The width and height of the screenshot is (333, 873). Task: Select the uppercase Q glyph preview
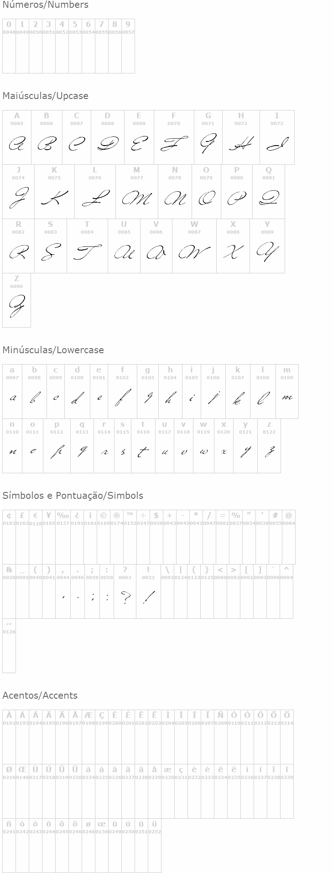(269, 198)
